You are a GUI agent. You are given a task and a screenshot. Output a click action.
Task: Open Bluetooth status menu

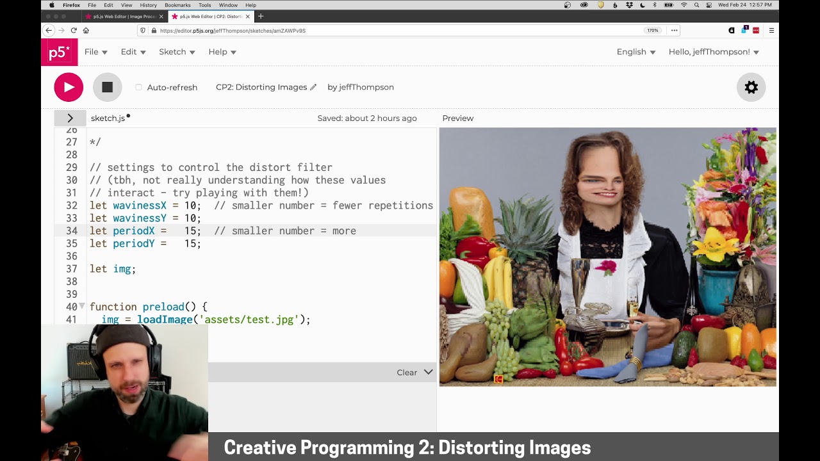point(655,5)
